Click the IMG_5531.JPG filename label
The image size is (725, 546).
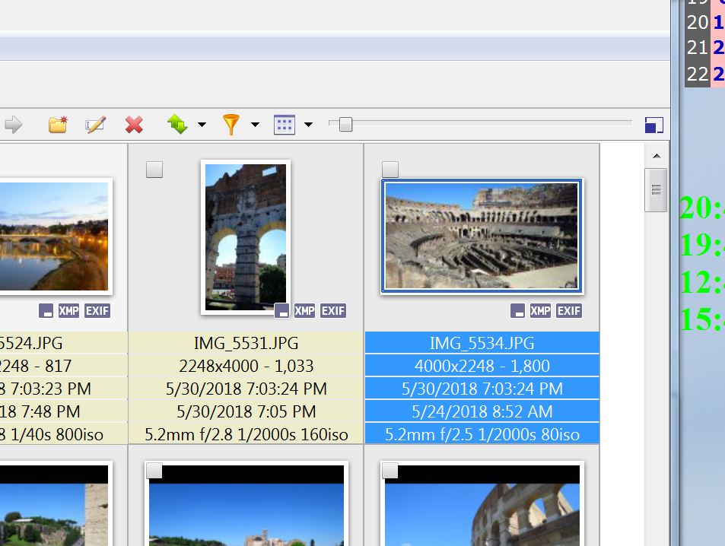tap(246, 343)
